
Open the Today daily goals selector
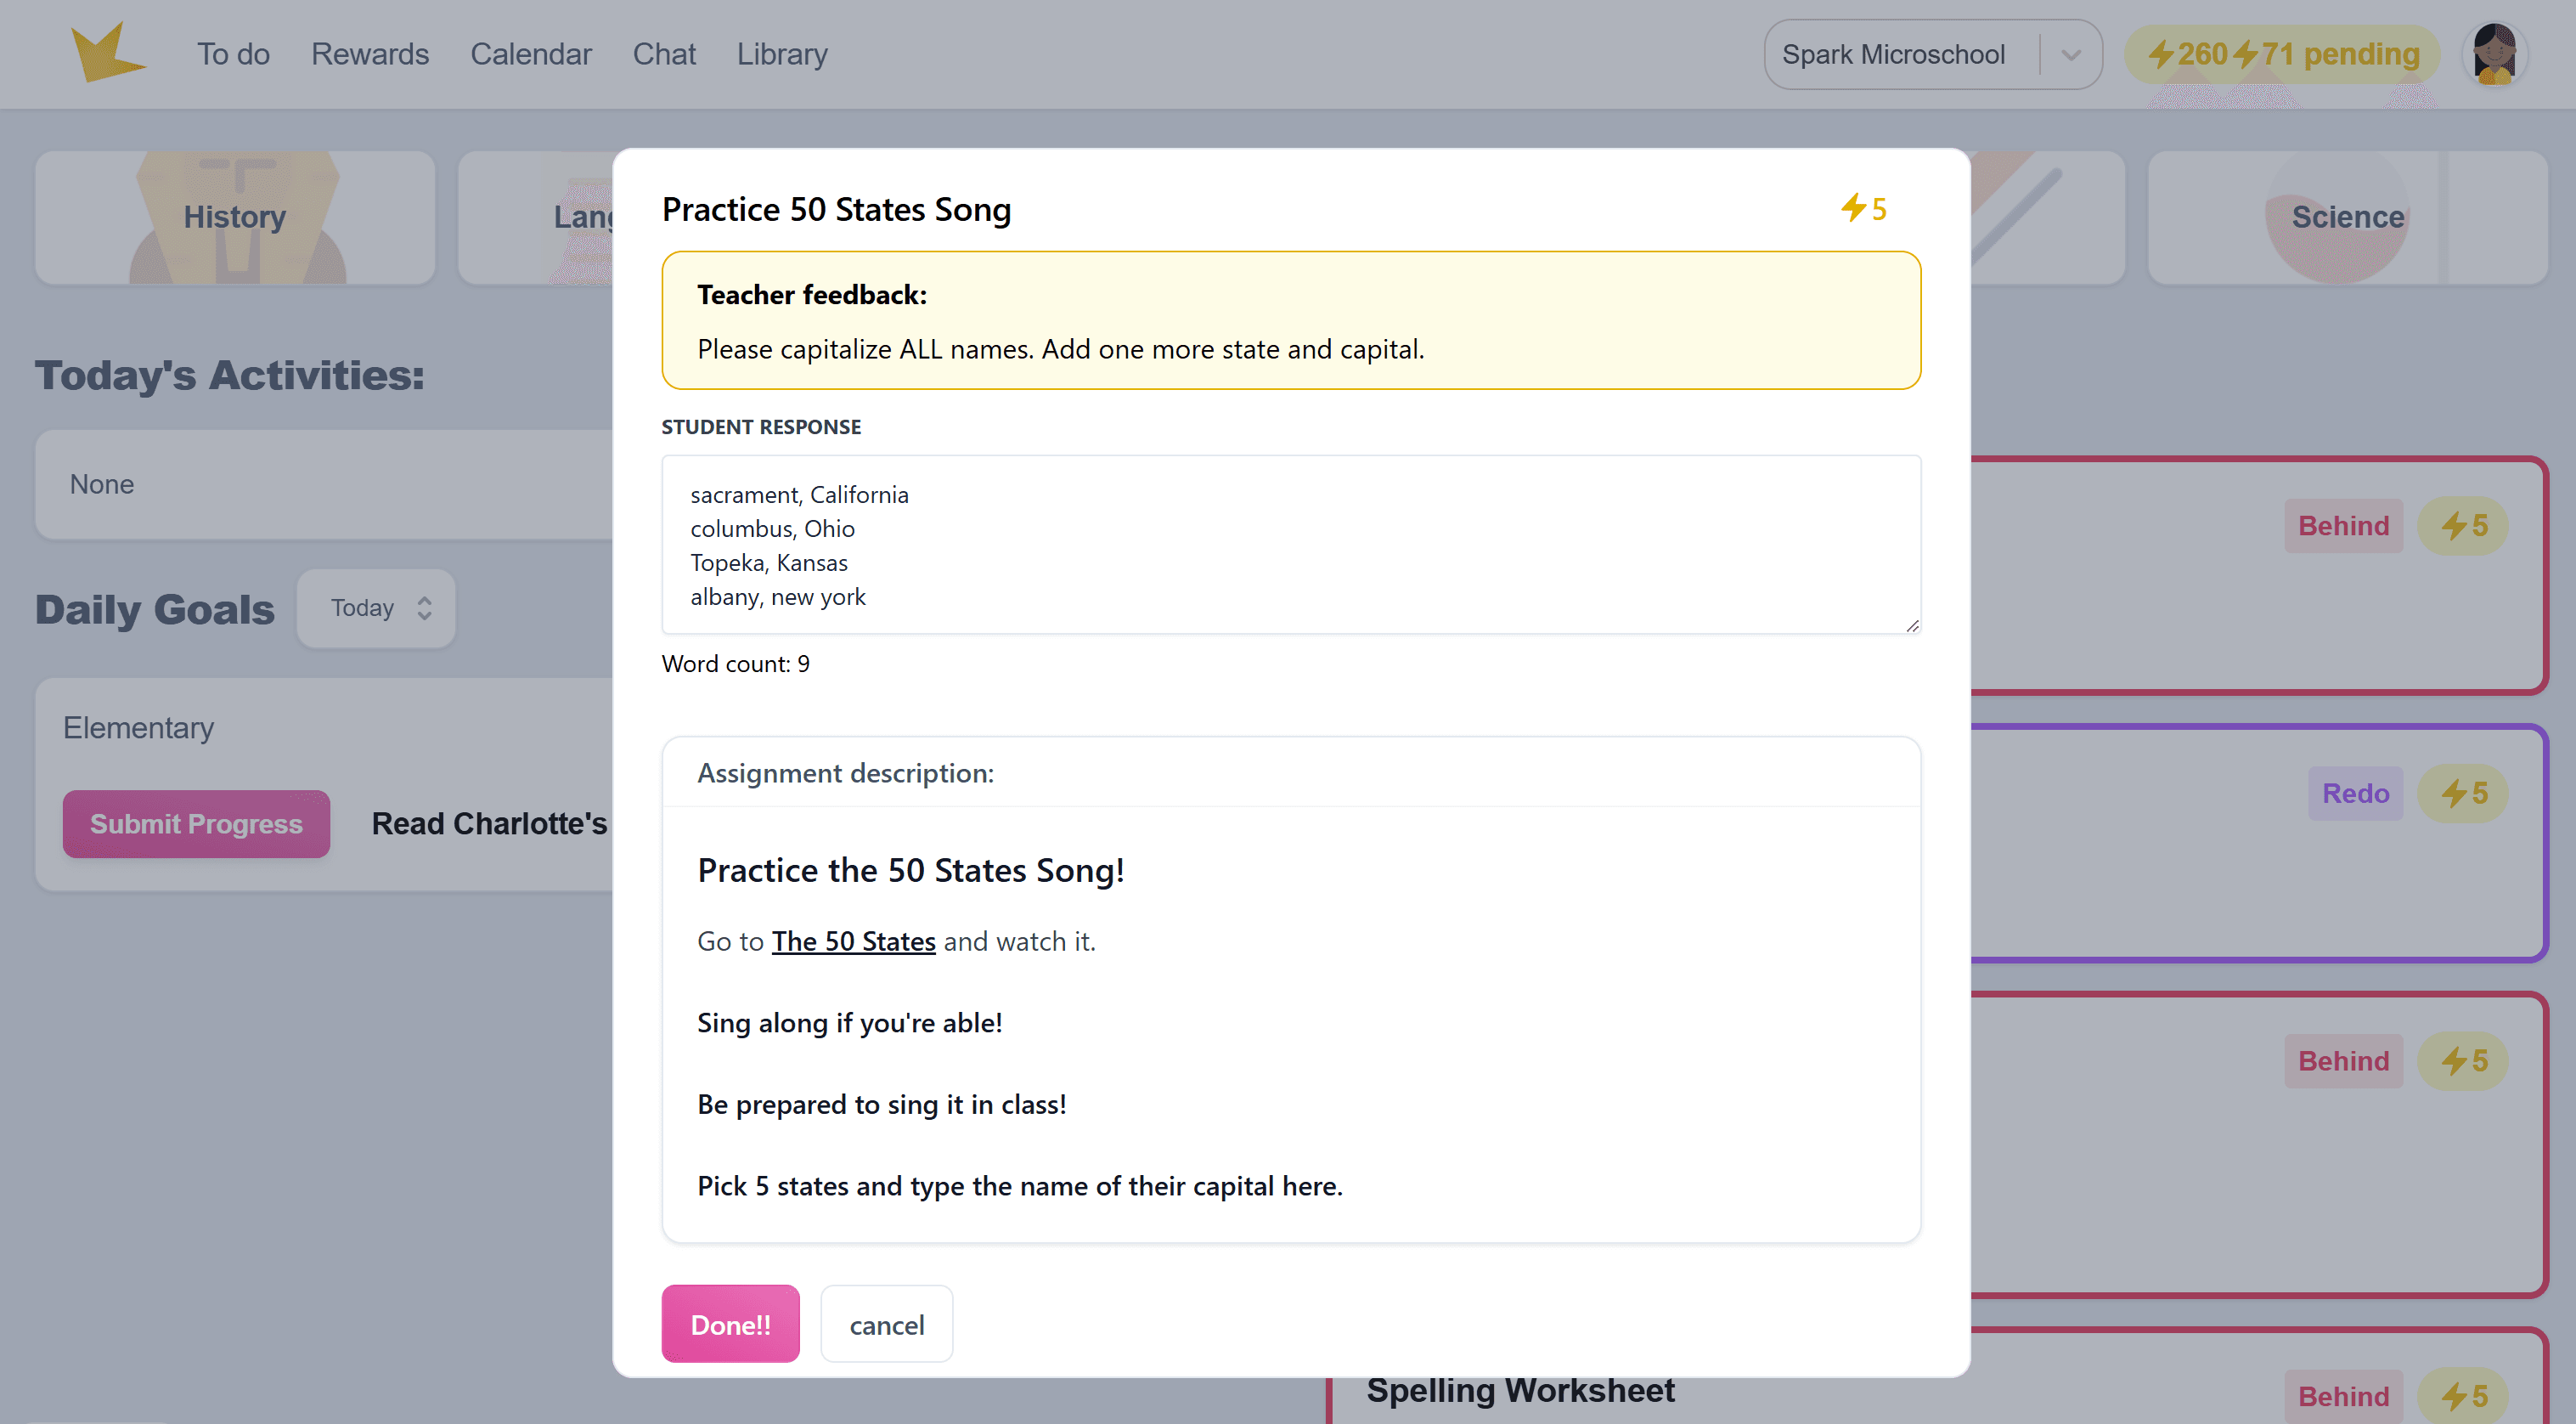(x=376, y=608)
